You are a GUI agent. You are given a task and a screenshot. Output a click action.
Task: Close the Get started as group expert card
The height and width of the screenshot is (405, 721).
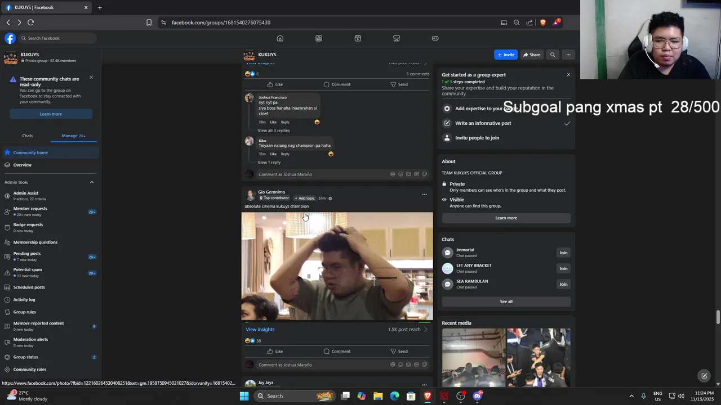(568, 75)
